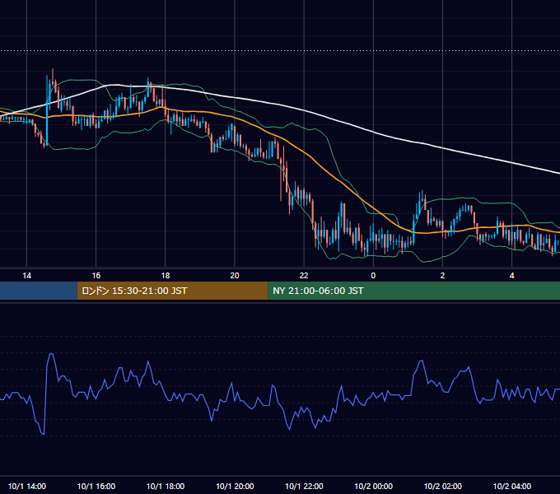
Task: Click the price axis label 22
Action: [304, 276]
